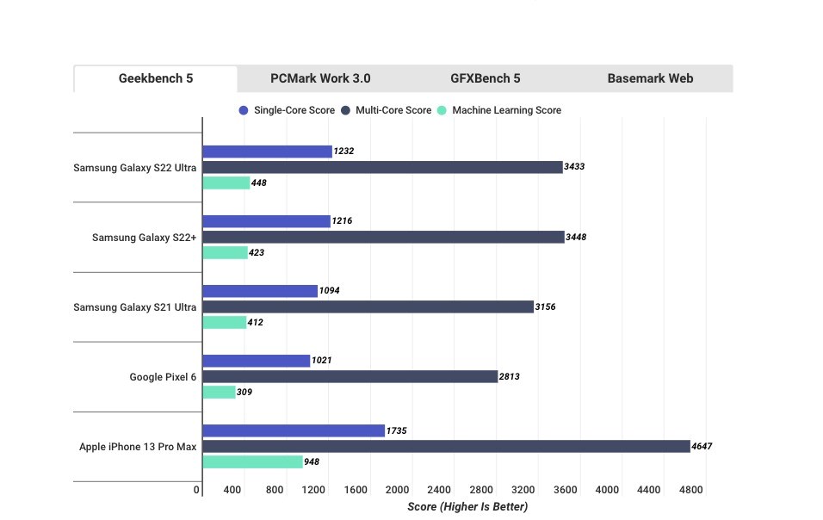Click the 412 score value label
823x520 pixels.
pos(255,323)
